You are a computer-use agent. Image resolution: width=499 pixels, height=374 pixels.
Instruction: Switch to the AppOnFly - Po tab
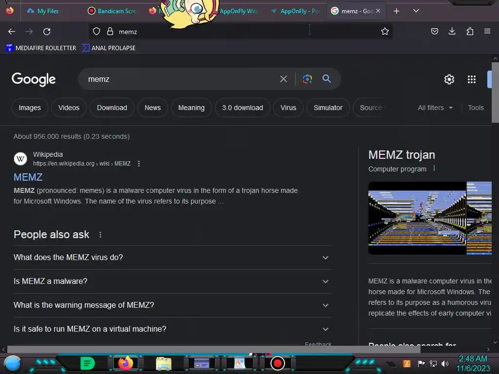(x=295, y=11)
